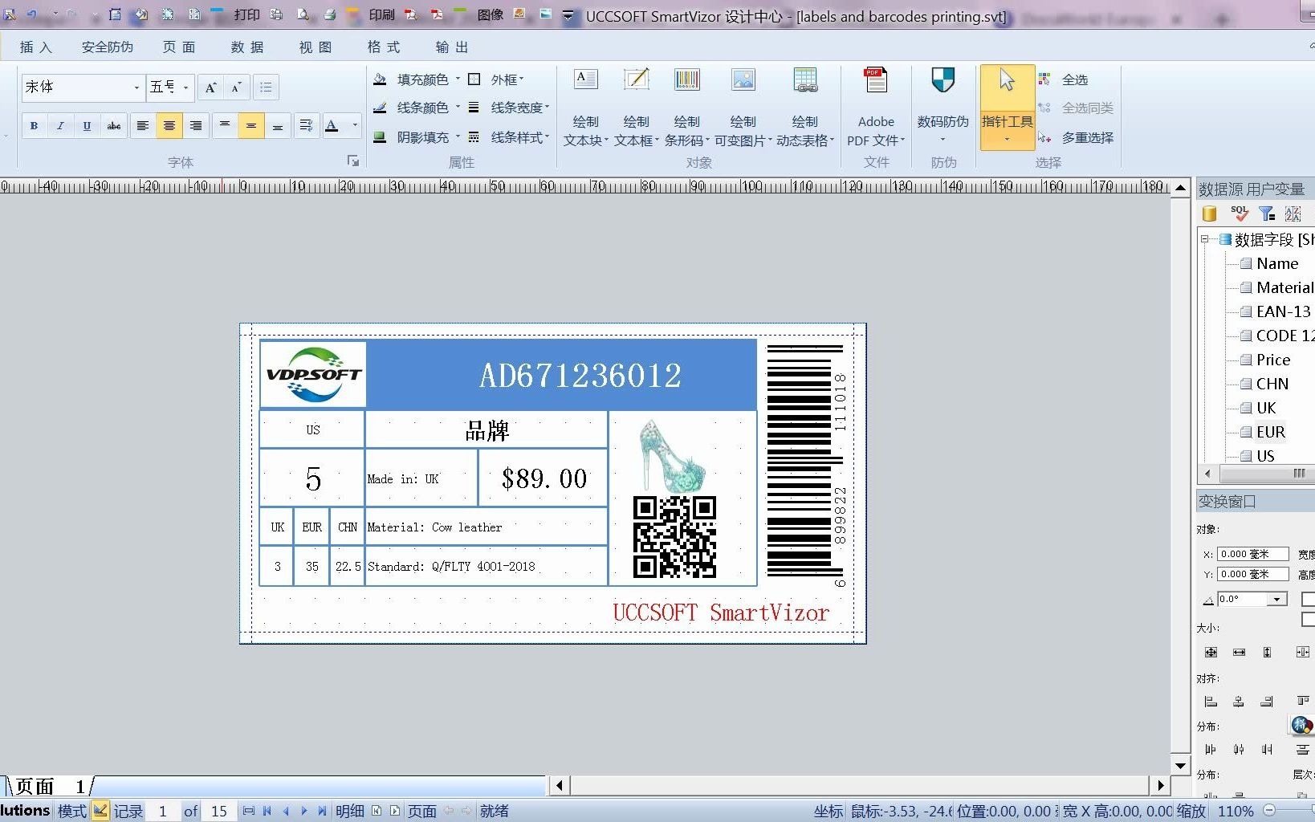
Task: Click the bullet list icon
Action: click(x=266, y=87)
